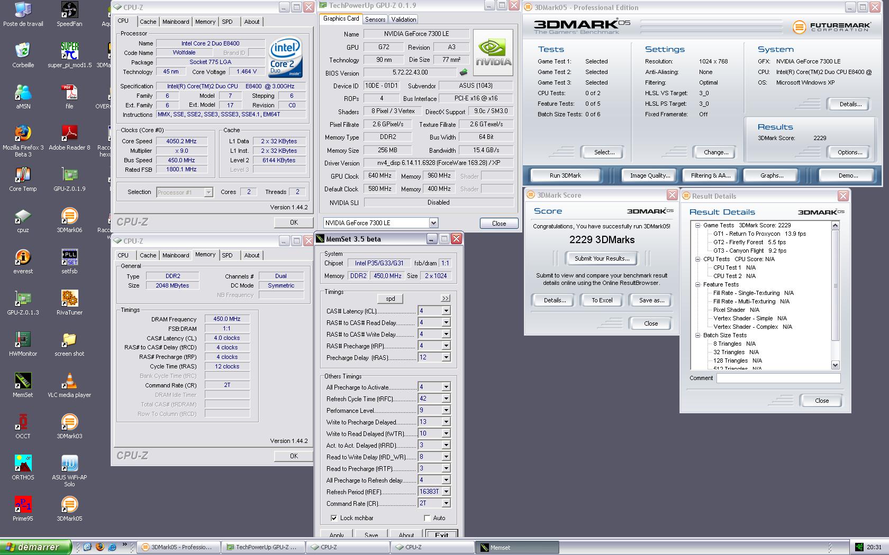The width and height of the screenshot is (889, 555).
Task: Click Submit Your Results button
Action: [x=602, y=258]
